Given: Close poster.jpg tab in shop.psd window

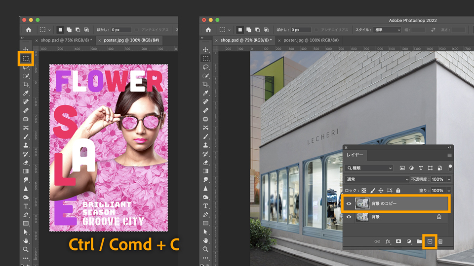Looking at the screenshot, I should (x=279, y=40).
